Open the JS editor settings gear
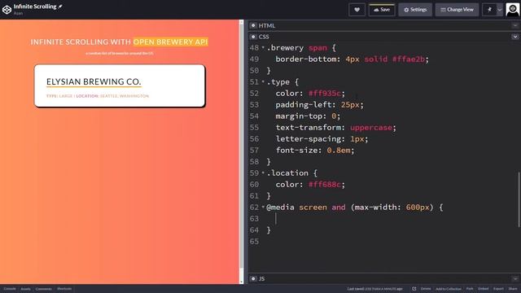Viewport: 521px width, 293px height. pyautogui.click(x=253, y=278)
